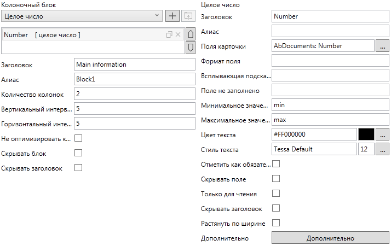391x246 pixels.
Task: Open the text style editor for Tessa Default
Action: tap(383, 149)
